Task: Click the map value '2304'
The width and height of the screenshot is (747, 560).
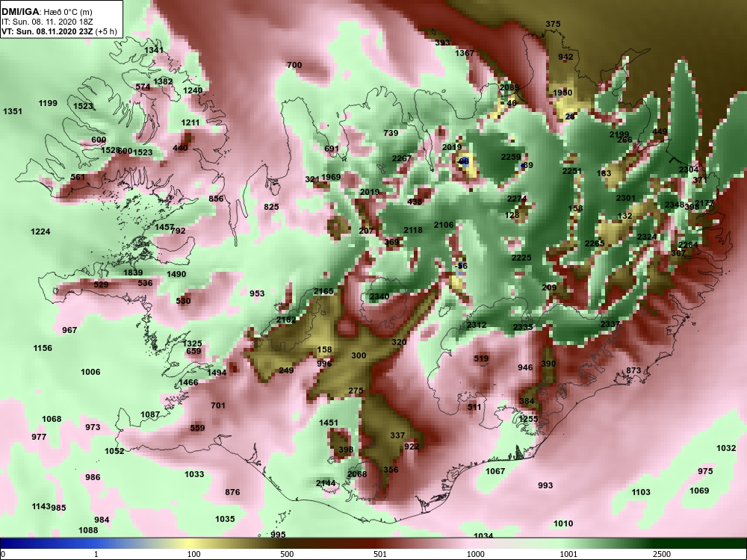Action: click(689, 169)
